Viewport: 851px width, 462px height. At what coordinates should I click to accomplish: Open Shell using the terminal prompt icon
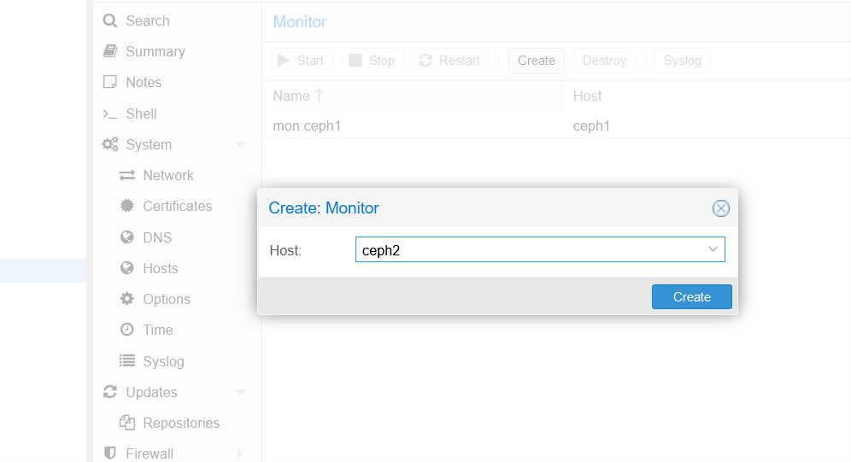coord(109,114)
